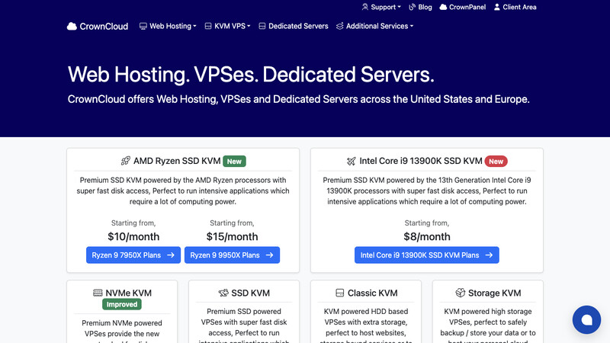The image size is (610, 343).
Task: Click the rocket icon beside AMD Ryzen SSD KVM
Action: click(x=126, y=161)
